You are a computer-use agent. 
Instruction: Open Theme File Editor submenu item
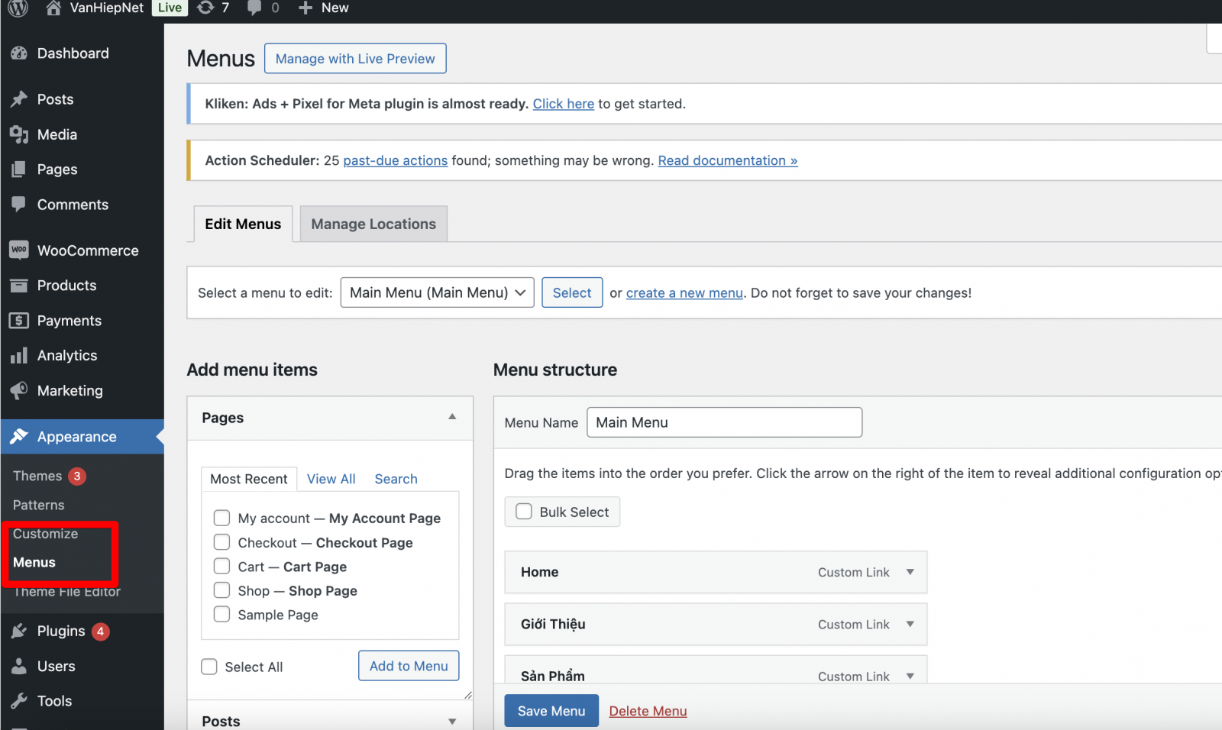click(x=67, y=592)
